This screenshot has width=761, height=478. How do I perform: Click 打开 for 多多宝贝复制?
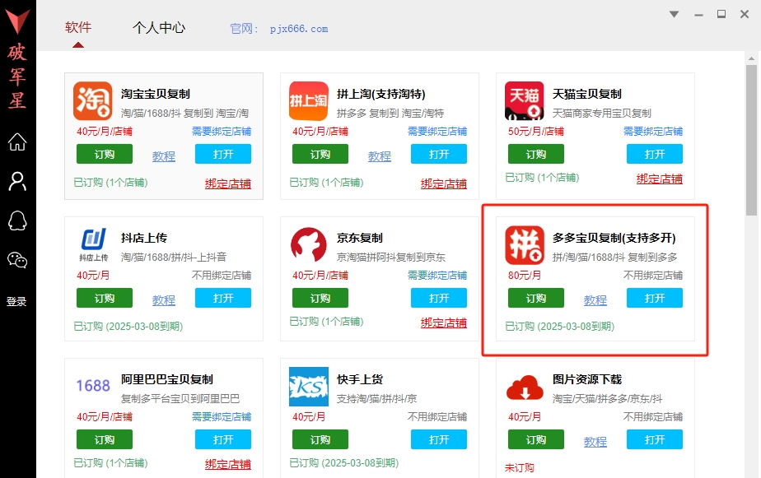pyautogui.click(x=655, y=298)
